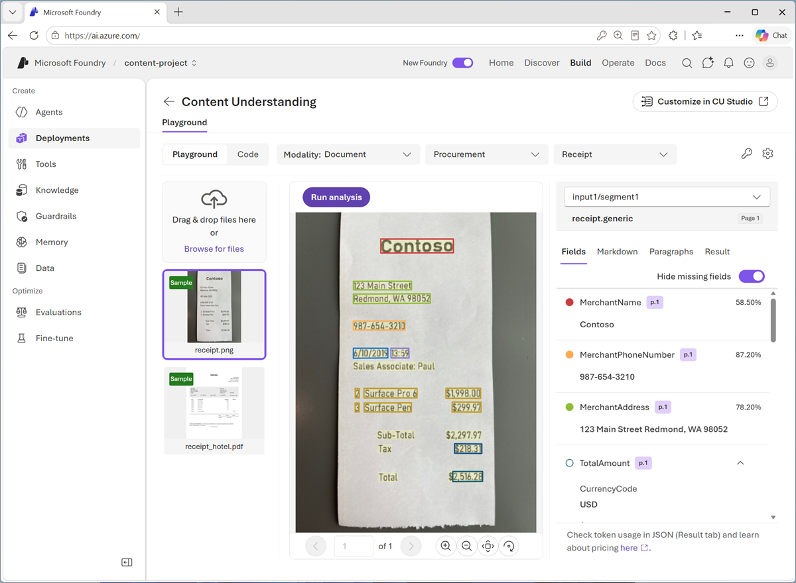Open the playground settings gear
This screenshot has height=583, width=796.
pyautogui.click(x=767, y=154)
